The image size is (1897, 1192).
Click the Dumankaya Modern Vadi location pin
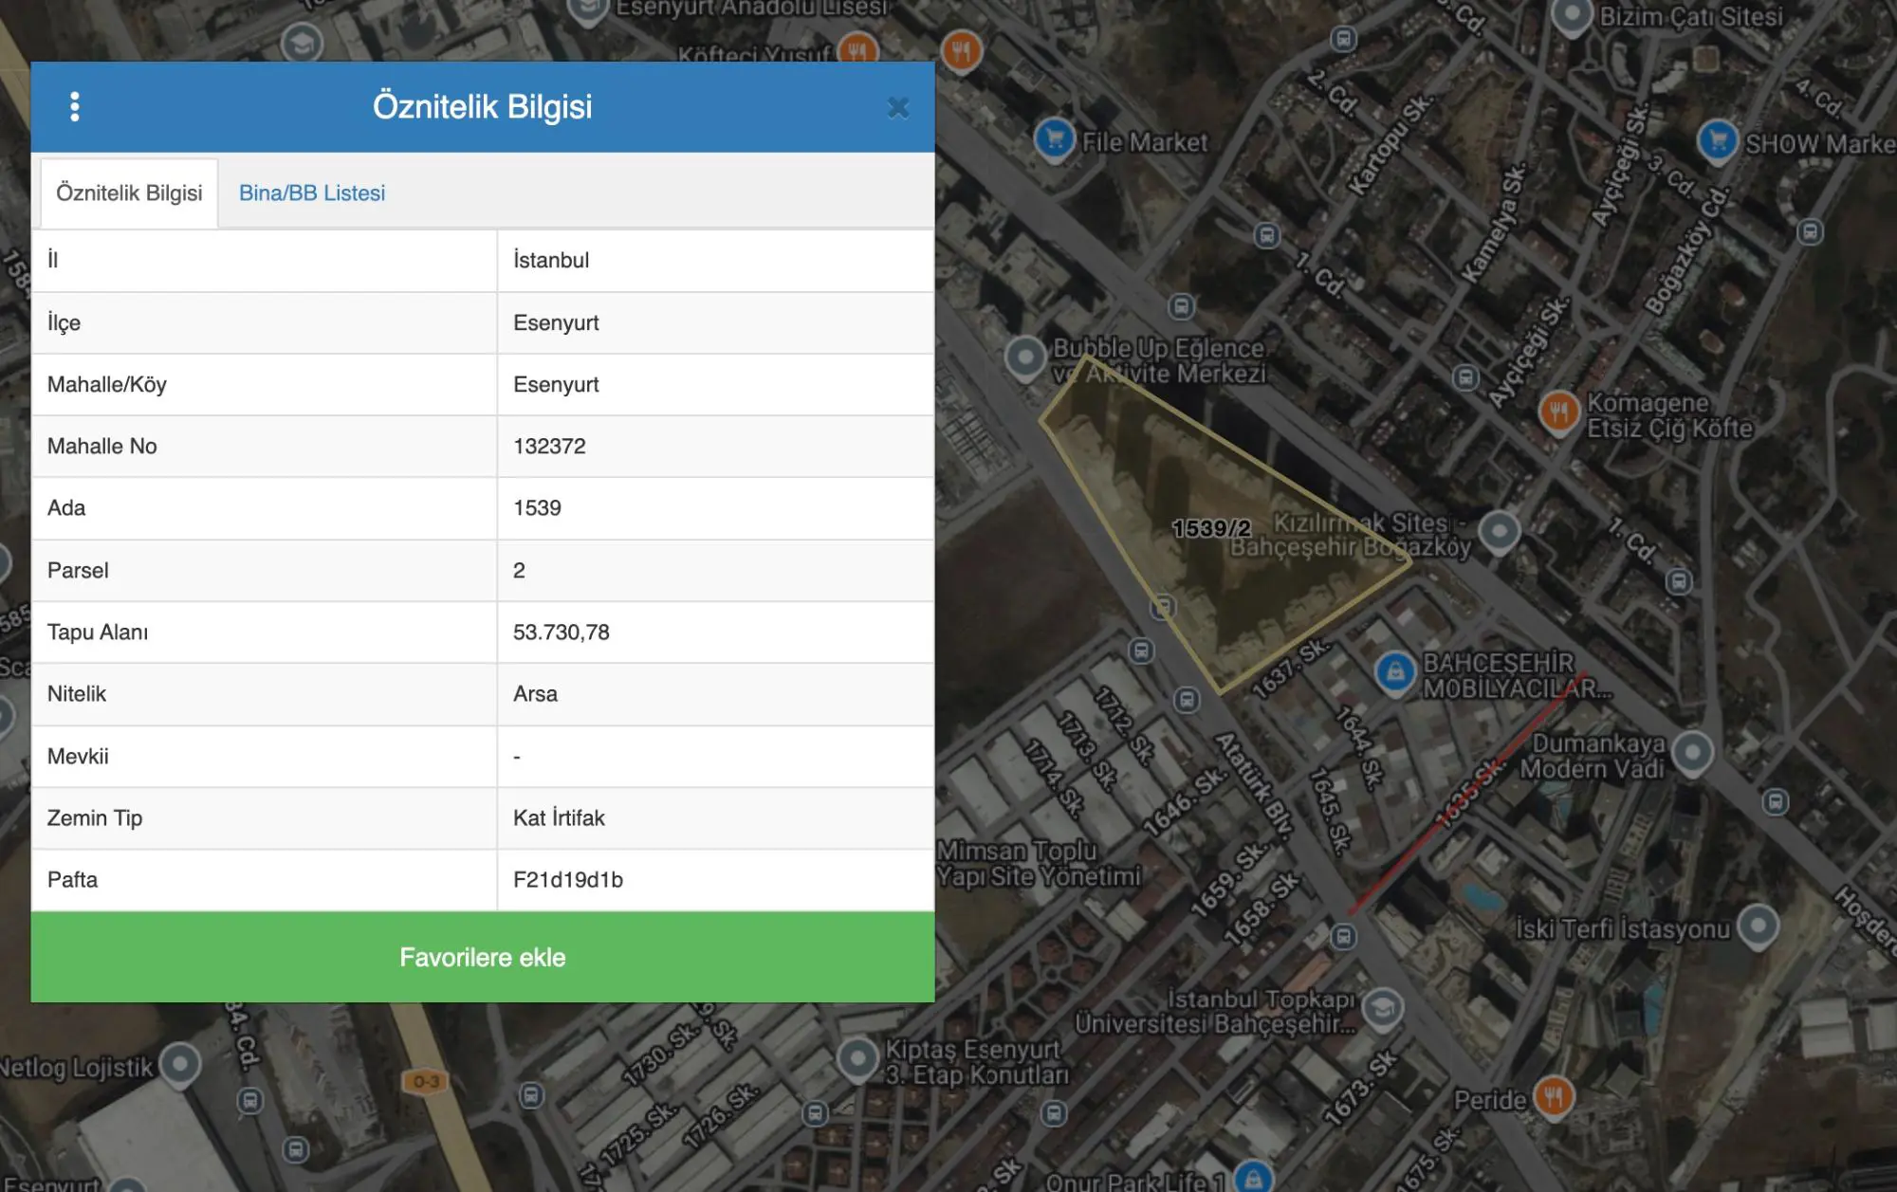pyautogui.click(x=1692, y=754)
